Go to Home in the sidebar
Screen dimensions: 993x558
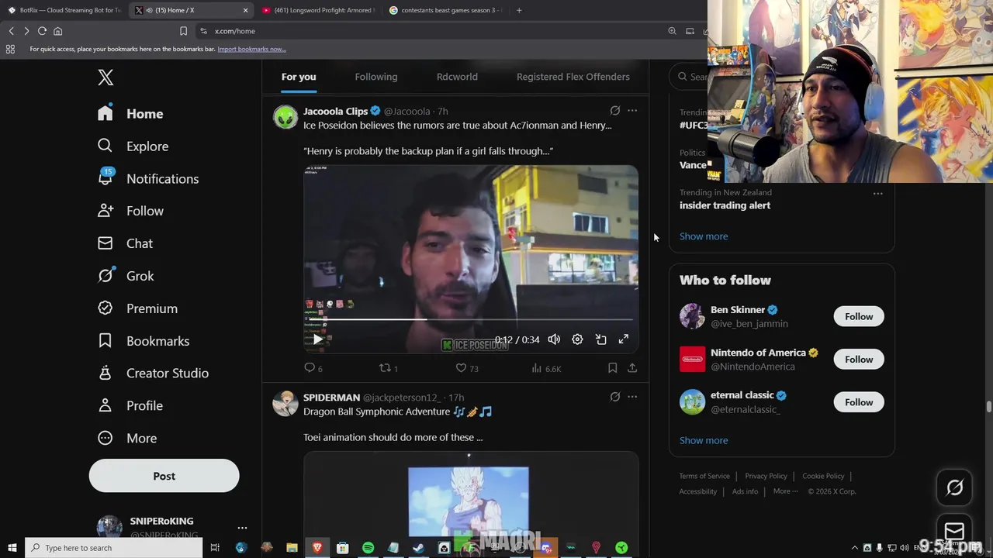pyautogui.click(x=130, y=113)
